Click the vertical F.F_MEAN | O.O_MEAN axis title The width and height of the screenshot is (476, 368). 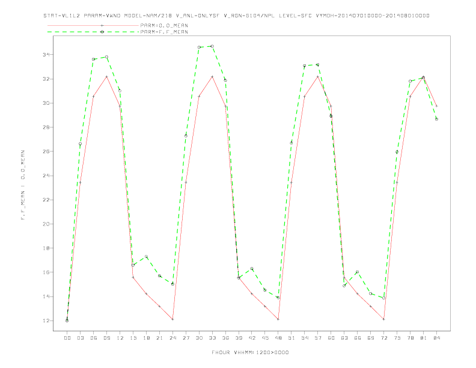23,185
